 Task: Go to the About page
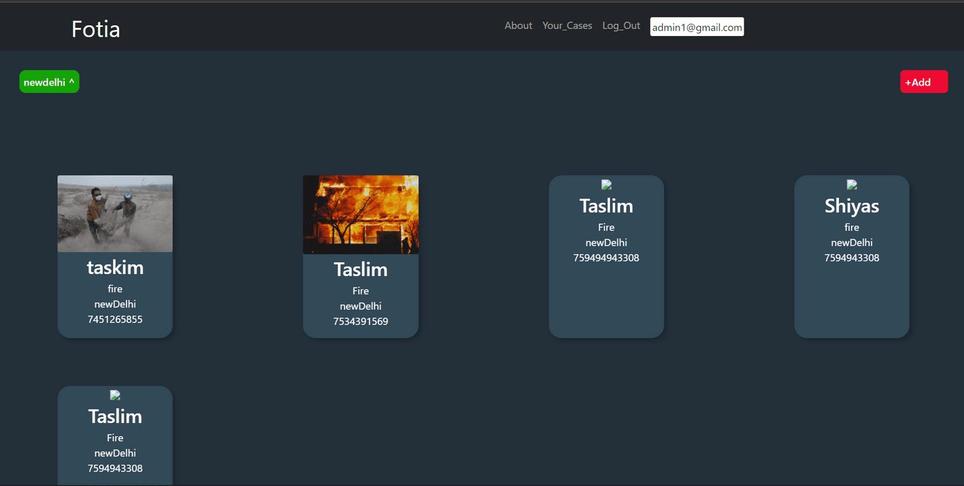pos(518,25)
